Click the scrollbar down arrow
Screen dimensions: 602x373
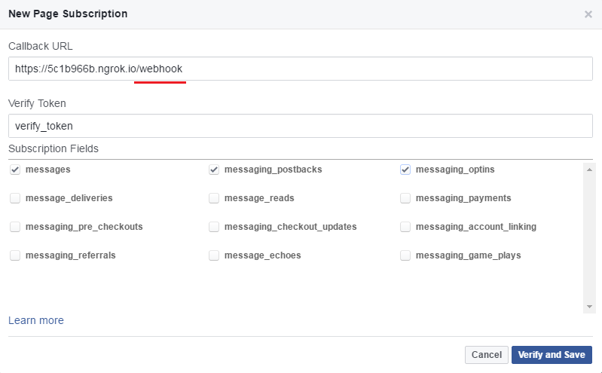(589, 307)
